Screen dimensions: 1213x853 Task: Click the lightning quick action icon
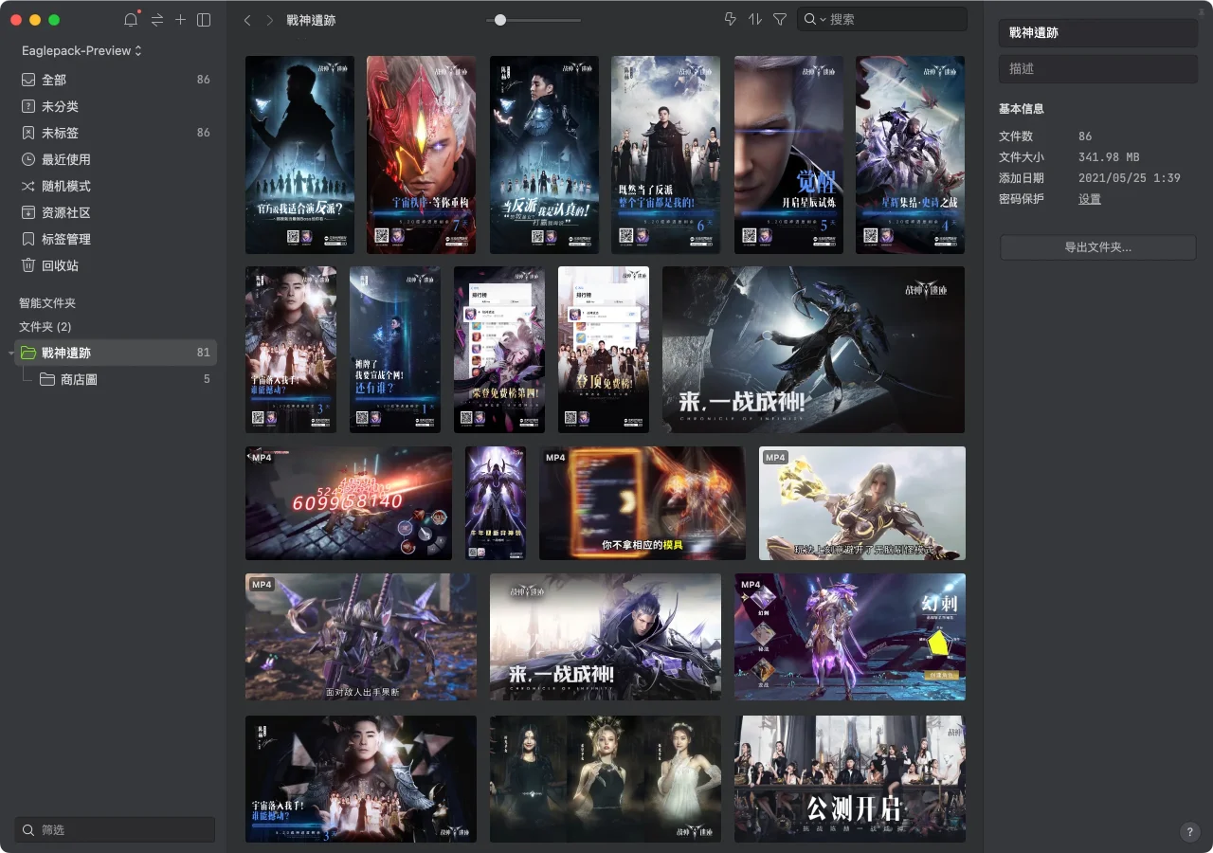(730, 19)
